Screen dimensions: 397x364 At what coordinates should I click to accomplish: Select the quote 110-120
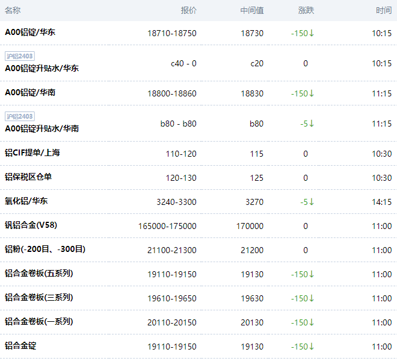(x=181, y=154)
